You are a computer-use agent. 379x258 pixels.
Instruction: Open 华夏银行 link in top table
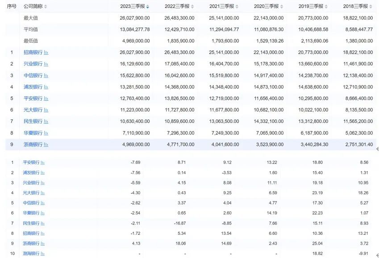coord(33,133)
